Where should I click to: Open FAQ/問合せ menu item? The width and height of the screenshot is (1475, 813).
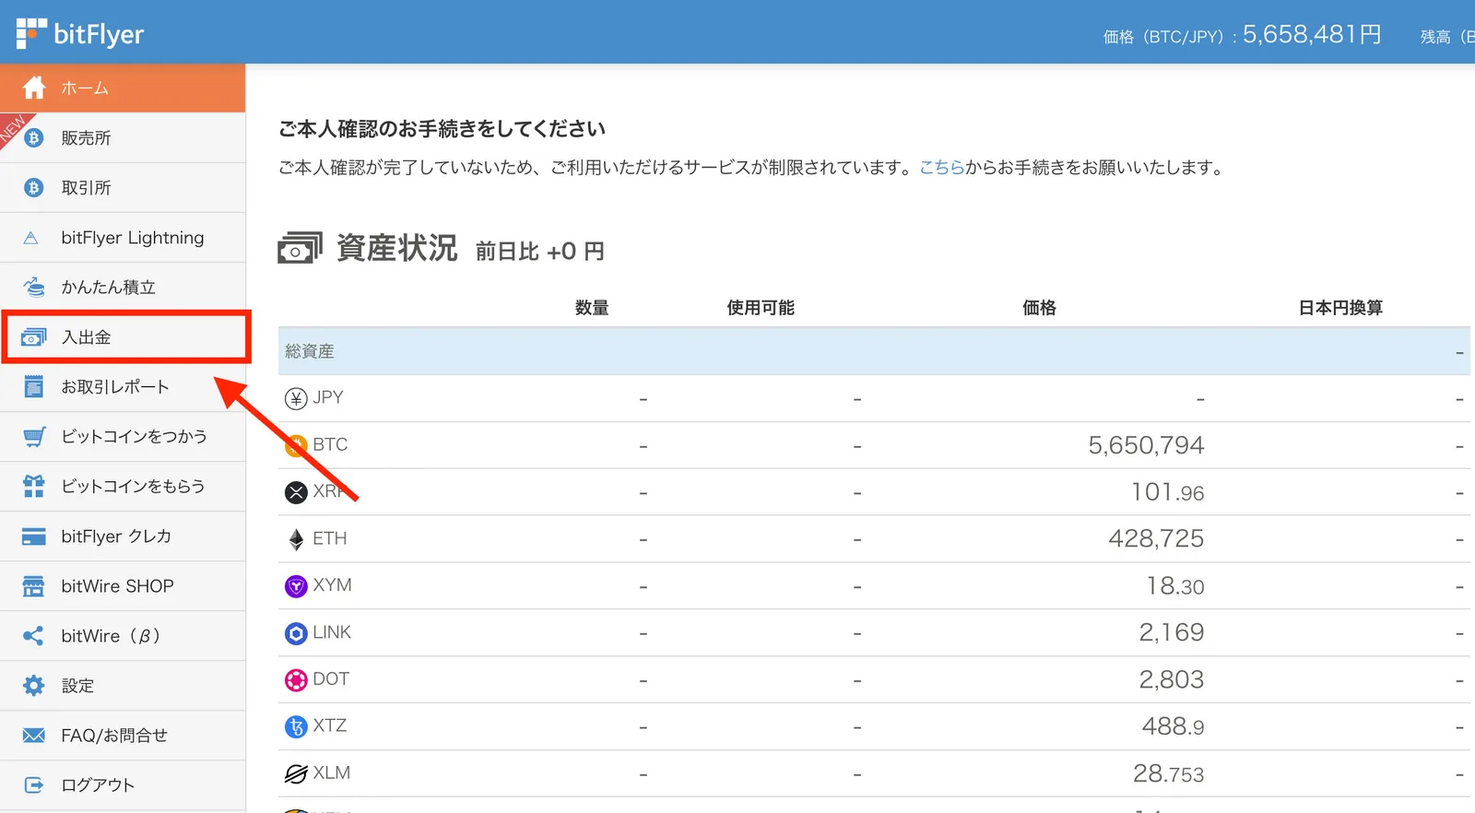pyautogui.click(x=123, y=736)
